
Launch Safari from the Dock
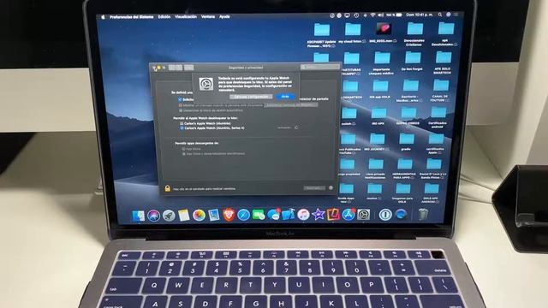coord(243,215)
